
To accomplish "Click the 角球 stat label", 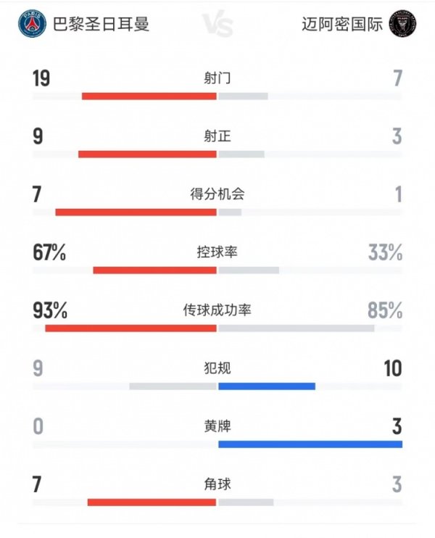I will (217, 484).
